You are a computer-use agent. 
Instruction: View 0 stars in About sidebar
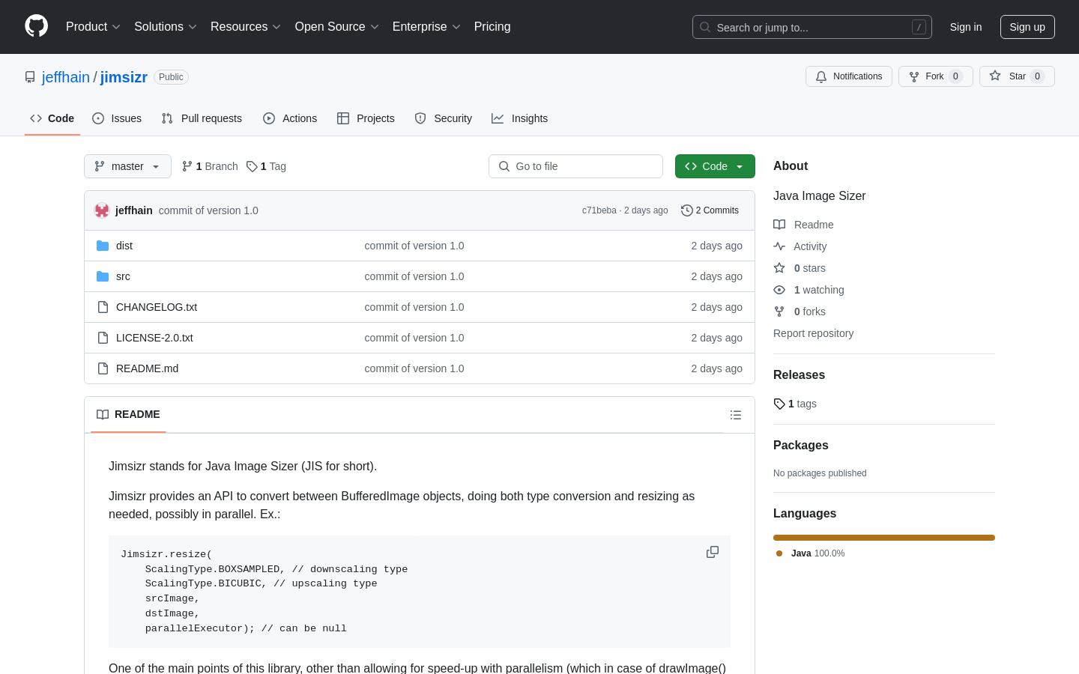coord(800,268)
